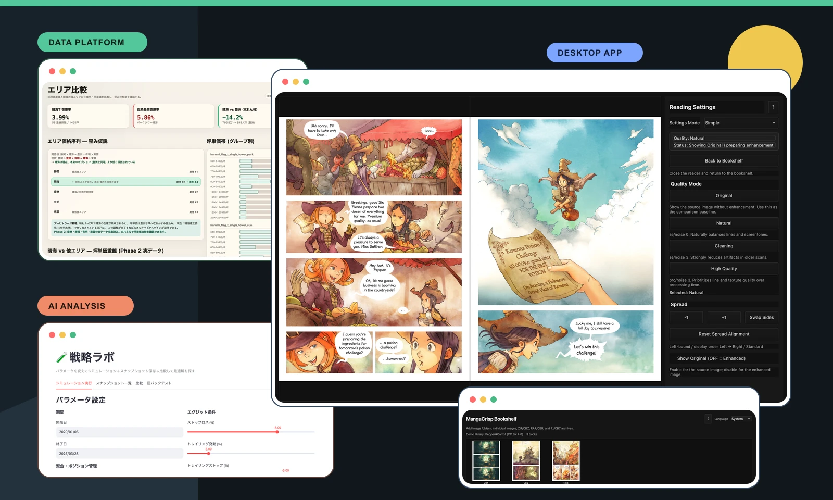This screenshot has height=500, width=833.
Task: Click end date field 2026/03/23
Action: click(x=119, y=454)
